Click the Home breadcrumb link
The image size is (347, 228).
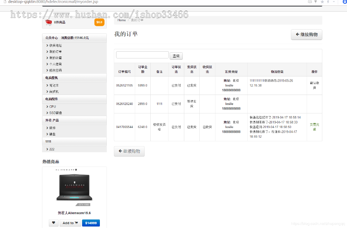pos(121,20)
